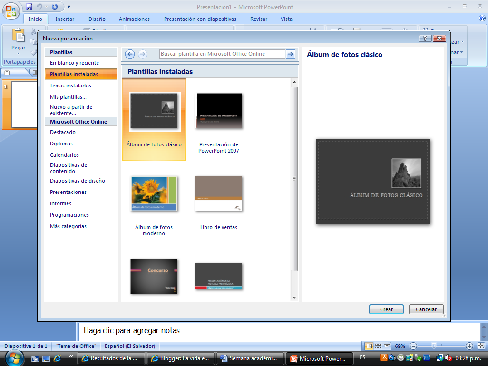Switch to Blogger: La vida e... taskbar button
Image resolution: width=488 pixels, height=366 pixels.
tap(181, 358)
